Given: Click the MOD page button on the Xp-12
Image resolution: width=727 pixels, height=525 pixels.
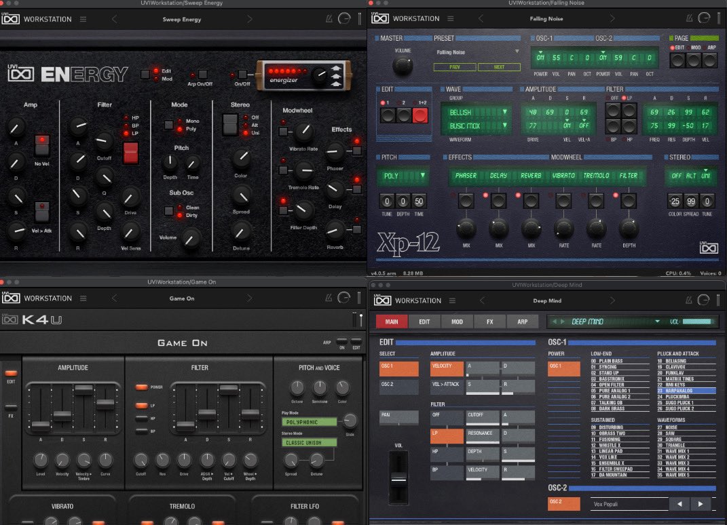Looking at the screenshot, I should 693,60.
